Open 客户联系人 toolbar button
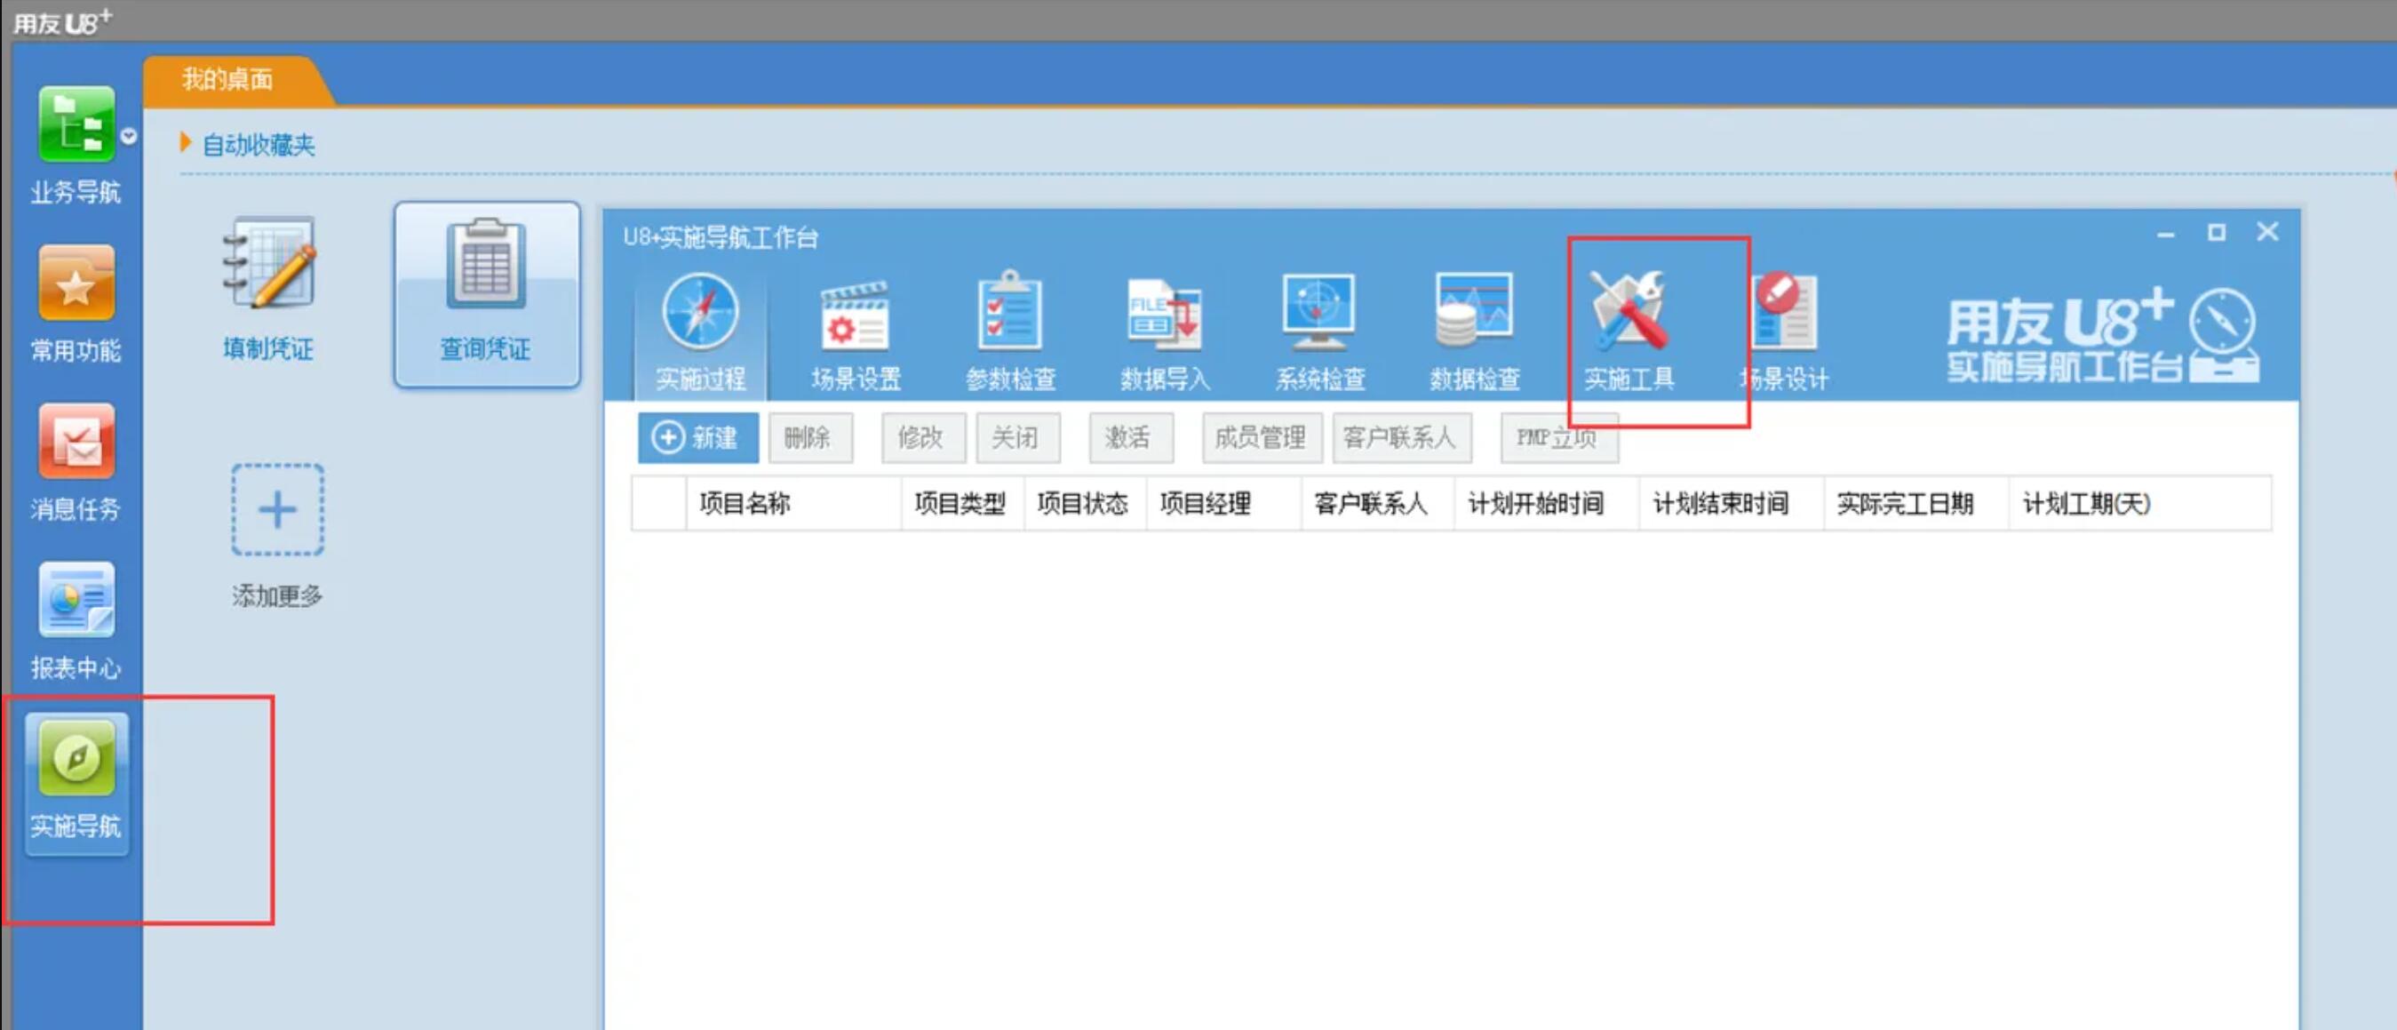The image size is (2397, 1030). (x=1401, y=437)
